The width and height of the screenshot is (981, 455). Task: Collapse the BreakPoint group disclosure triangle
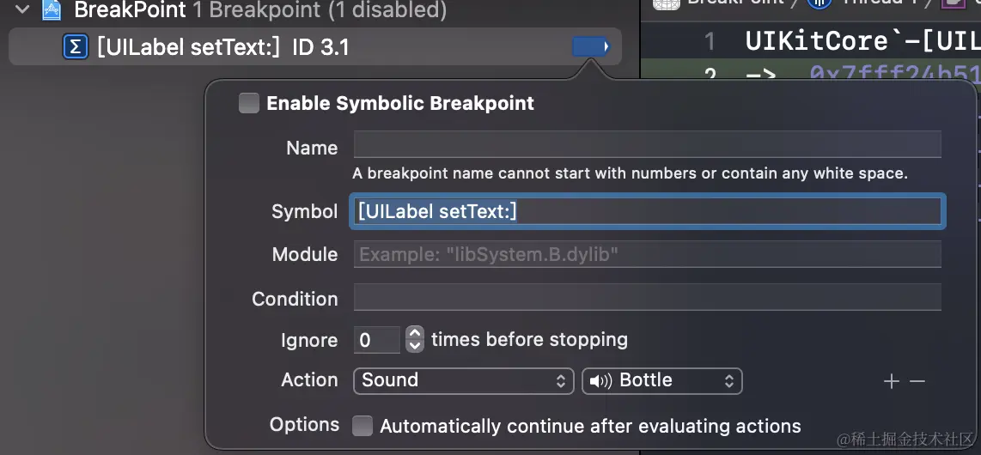tap(22, 10)
